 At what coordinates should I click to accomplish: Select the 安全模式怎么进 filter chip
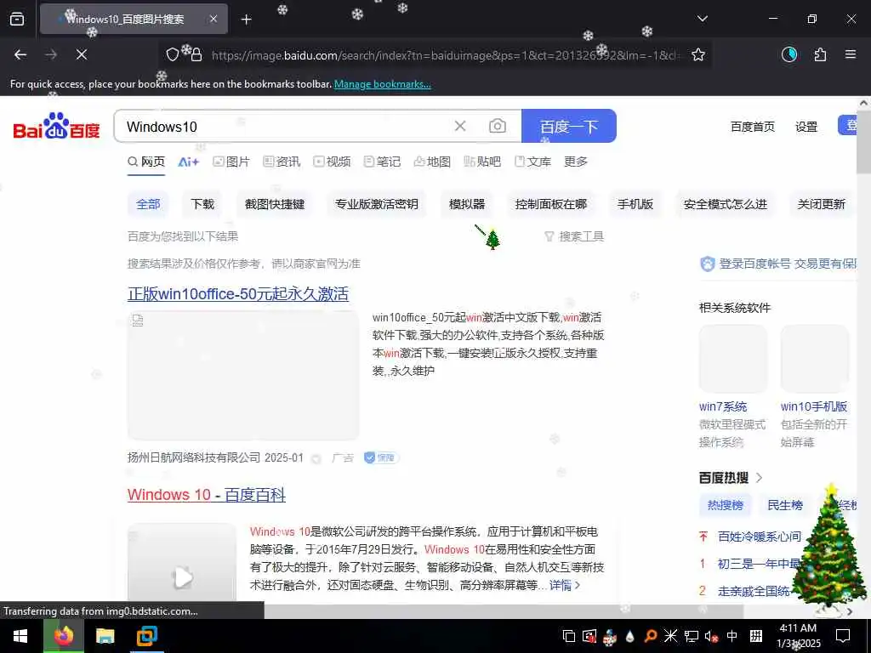(x=725, y=204)
